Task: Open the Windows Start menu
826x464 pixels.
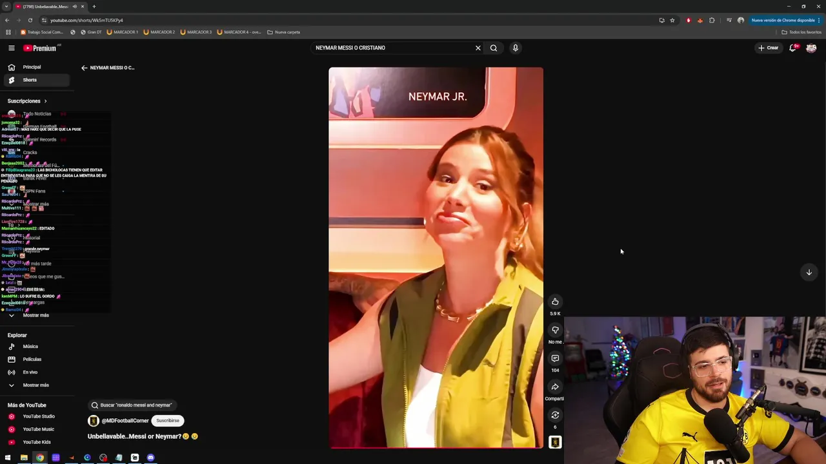Action: click(8, 458)
